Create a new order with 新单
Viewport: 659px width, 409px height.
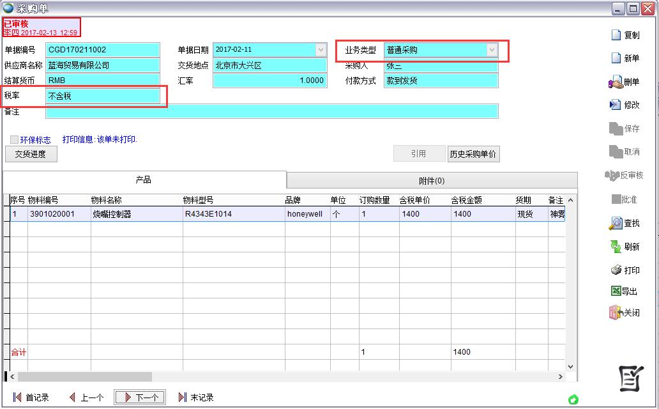click(x=616, y=58)
